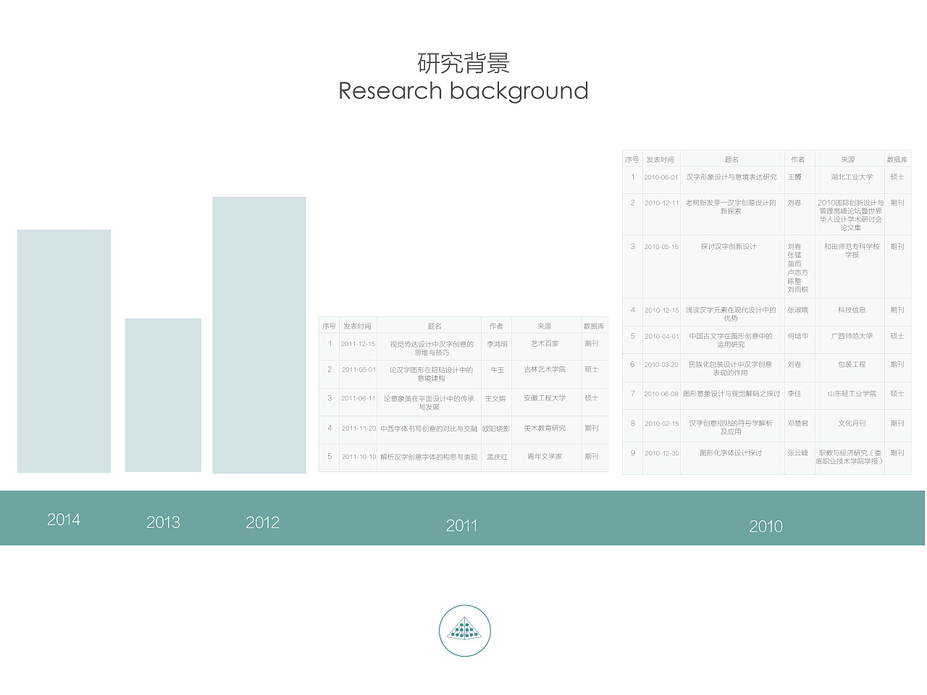Image resolution: width=927 pixels, height=695 pixels.
Task: Click the 2011-10-10 date cell
Action: click(x=358, y=457)
